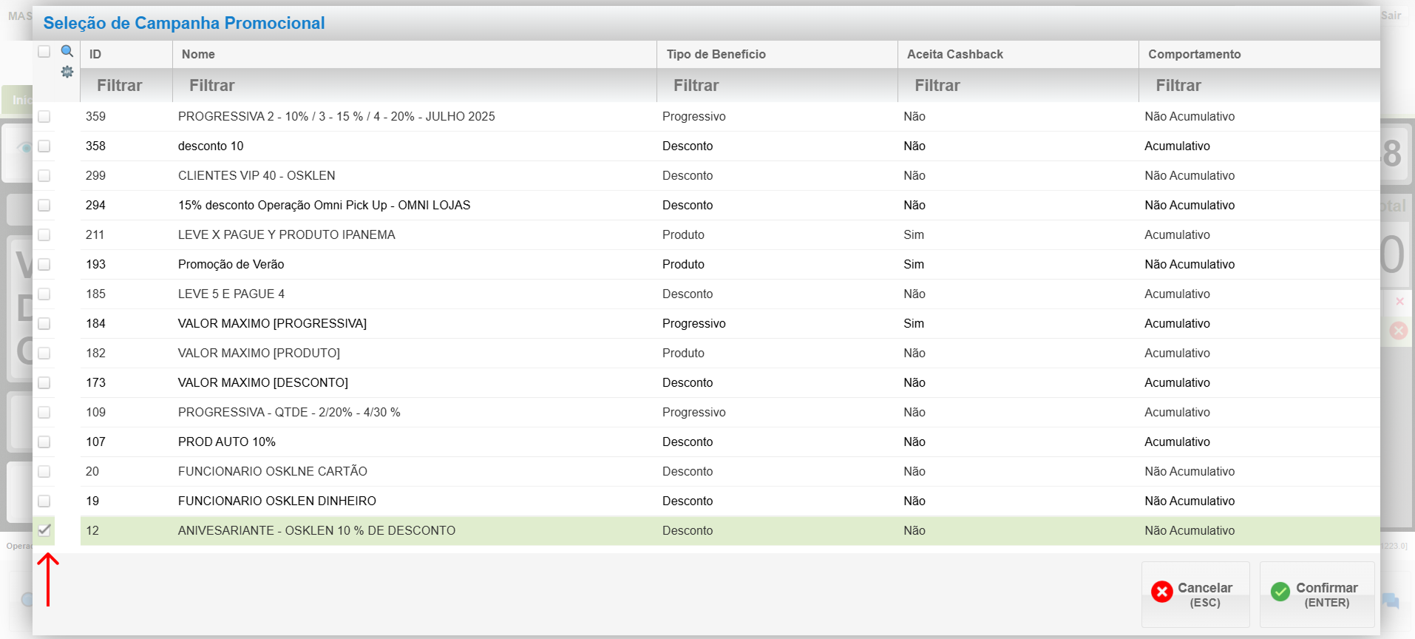Sort by the Nome column header
Screen dimensions: 1415x639
click(x=198, y=54)
